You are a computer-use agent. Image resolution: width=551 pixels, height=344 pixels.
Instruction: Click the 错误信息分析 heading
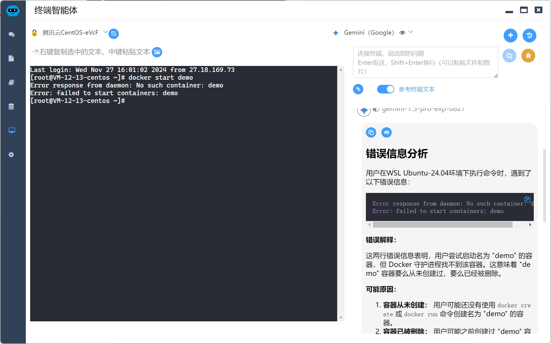pos(397,154)
